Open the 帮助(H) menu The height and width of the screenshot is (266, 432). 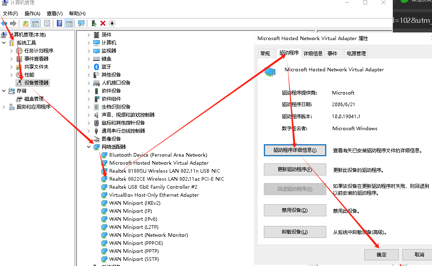point(77,14)
